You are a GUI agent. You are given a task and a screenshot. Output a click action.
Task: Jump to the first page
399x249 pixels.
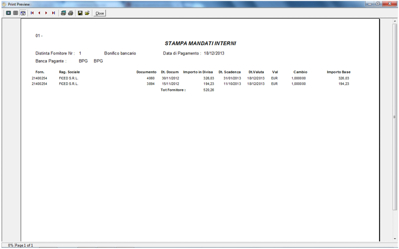32,13
